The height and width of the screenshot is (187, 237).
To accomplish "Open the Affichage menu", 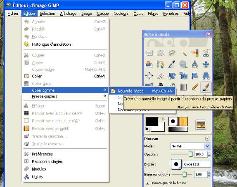I will 68,14.
